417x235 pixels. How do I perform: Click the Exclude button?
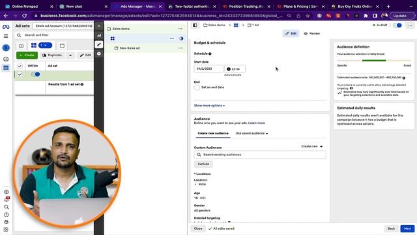[203, 164]
